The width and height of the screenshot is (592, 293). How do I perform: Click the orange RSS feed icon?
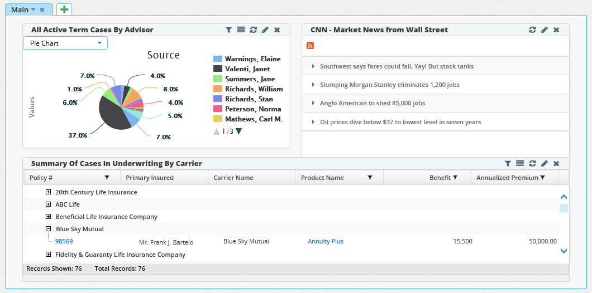(x=310, y=46)
